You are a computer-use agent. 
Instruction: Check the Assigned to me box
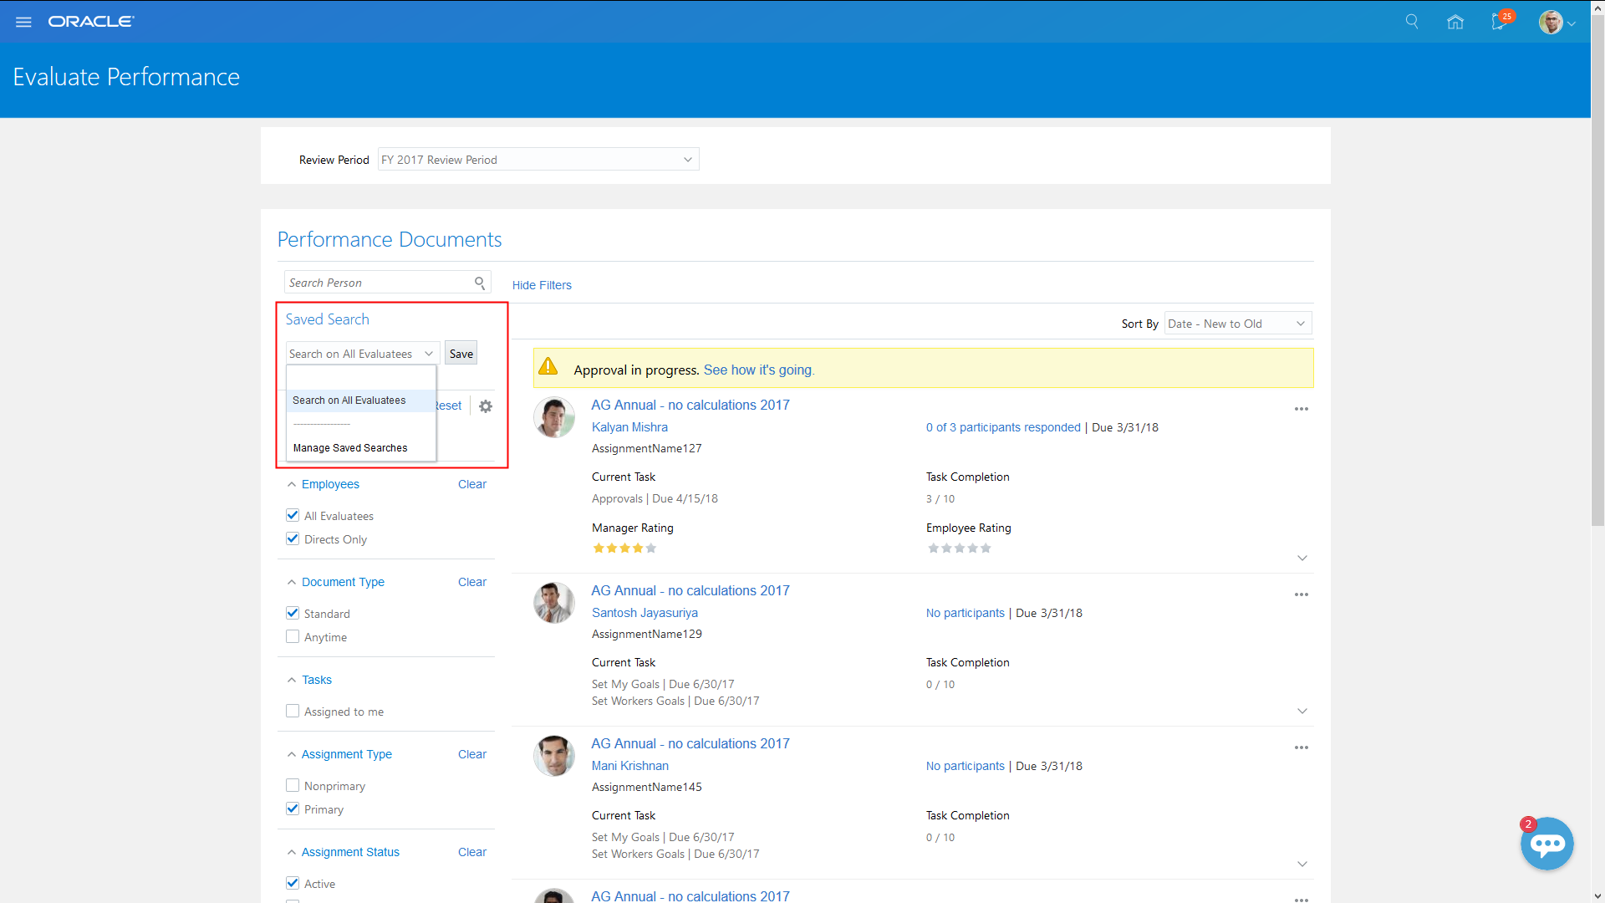tap(293, 712)
